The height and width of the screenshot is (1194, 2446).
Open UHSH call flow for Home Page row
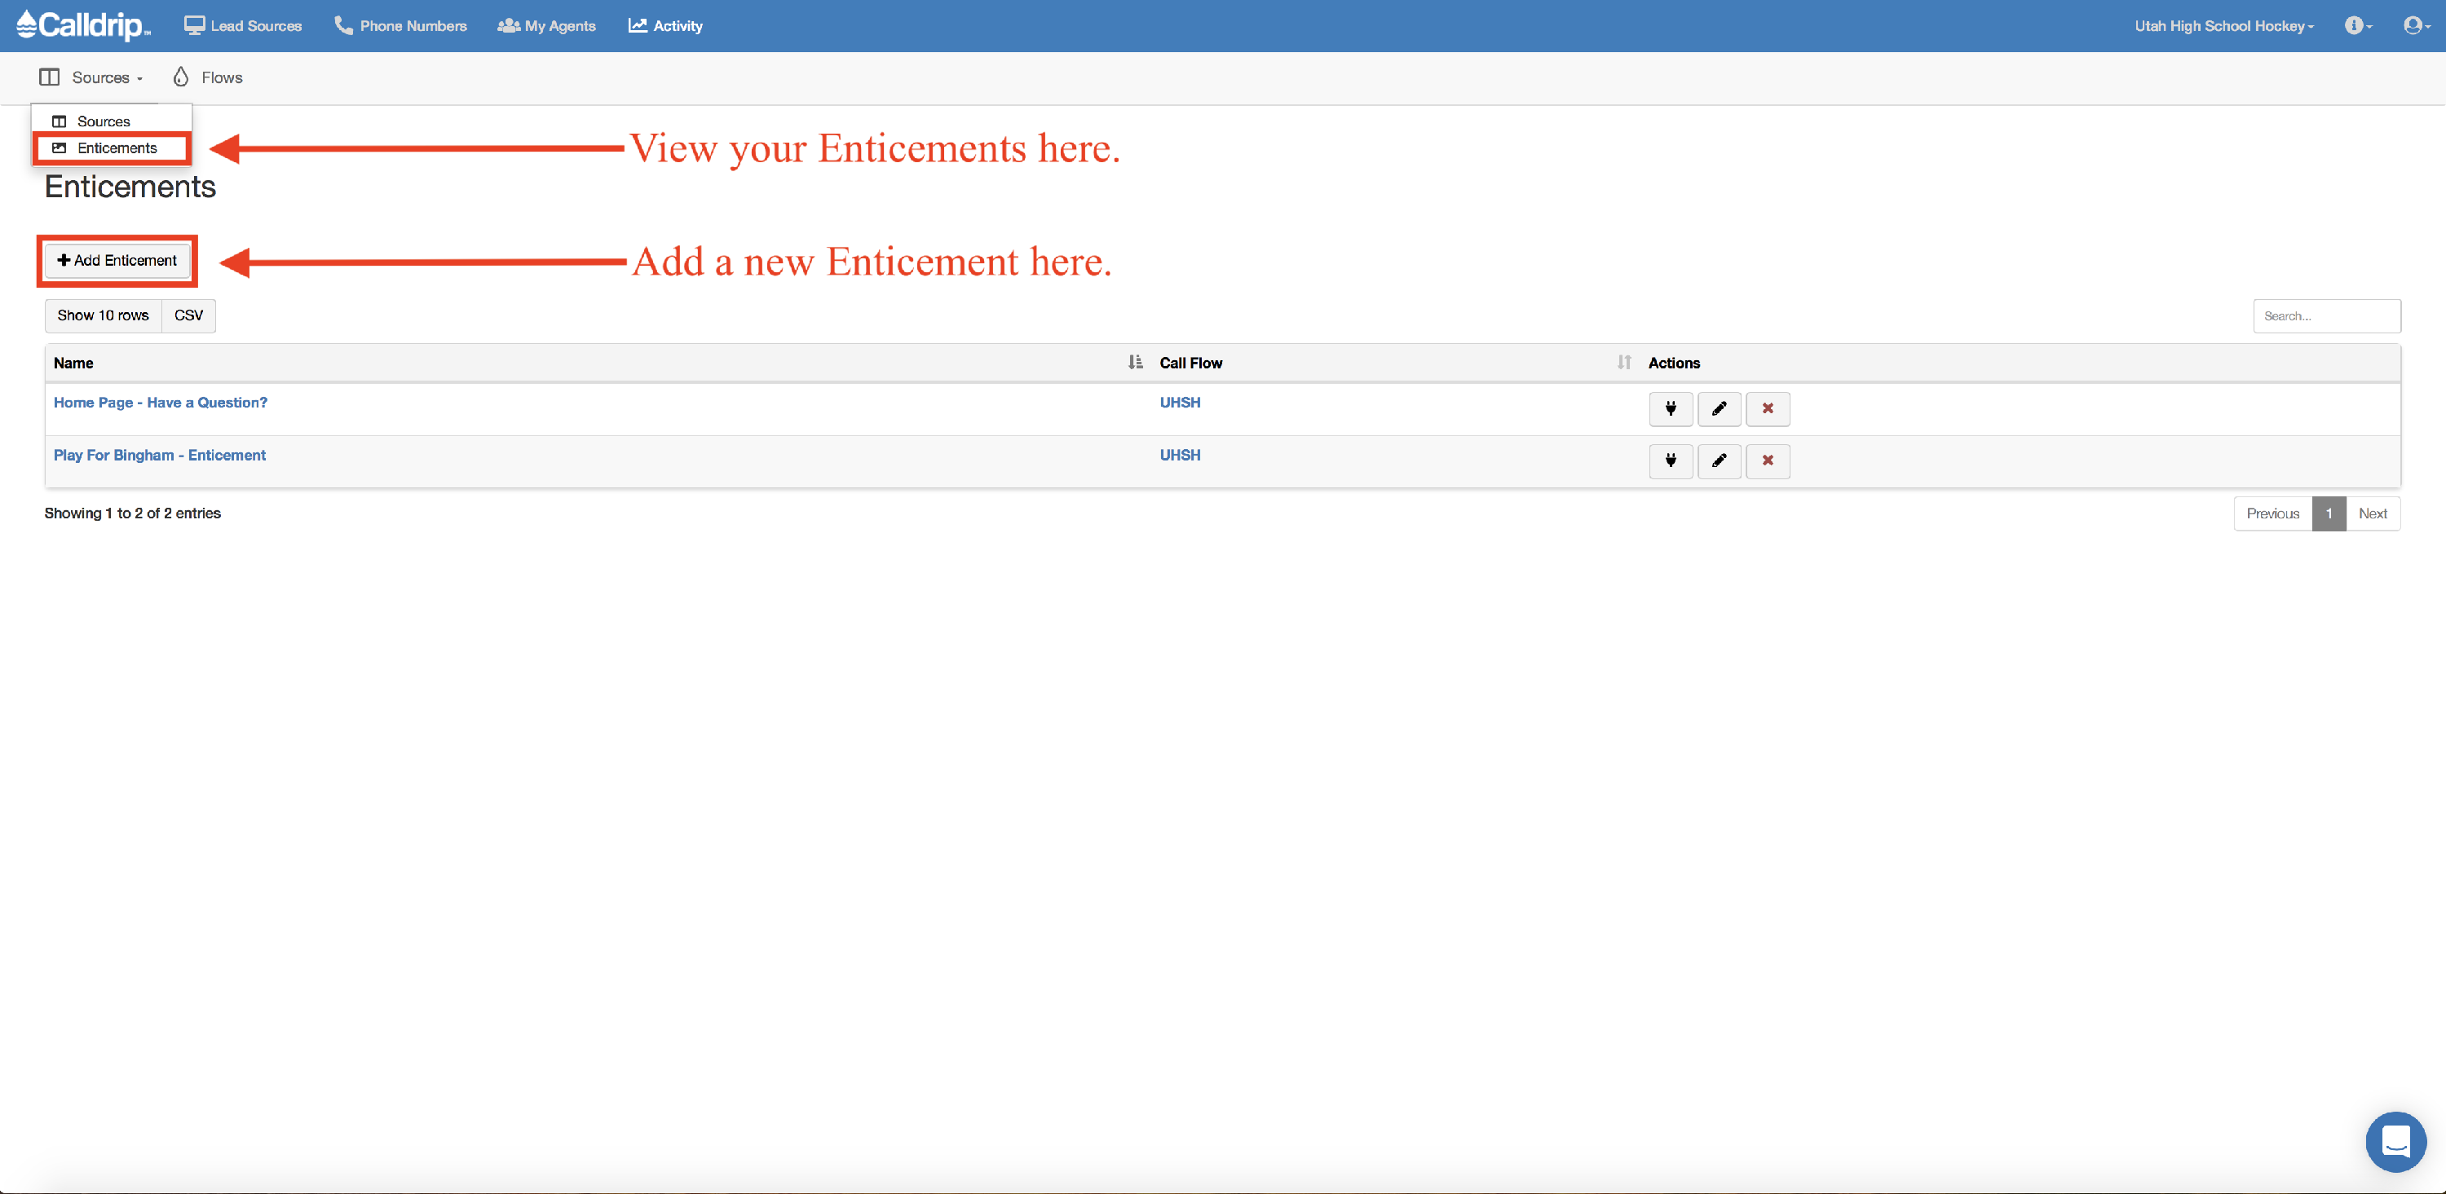tap(1179, 403)
